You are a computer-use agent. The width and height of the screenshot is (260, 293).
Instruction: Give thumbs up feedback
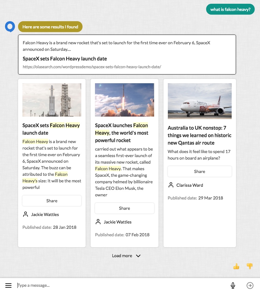[236, 266]
